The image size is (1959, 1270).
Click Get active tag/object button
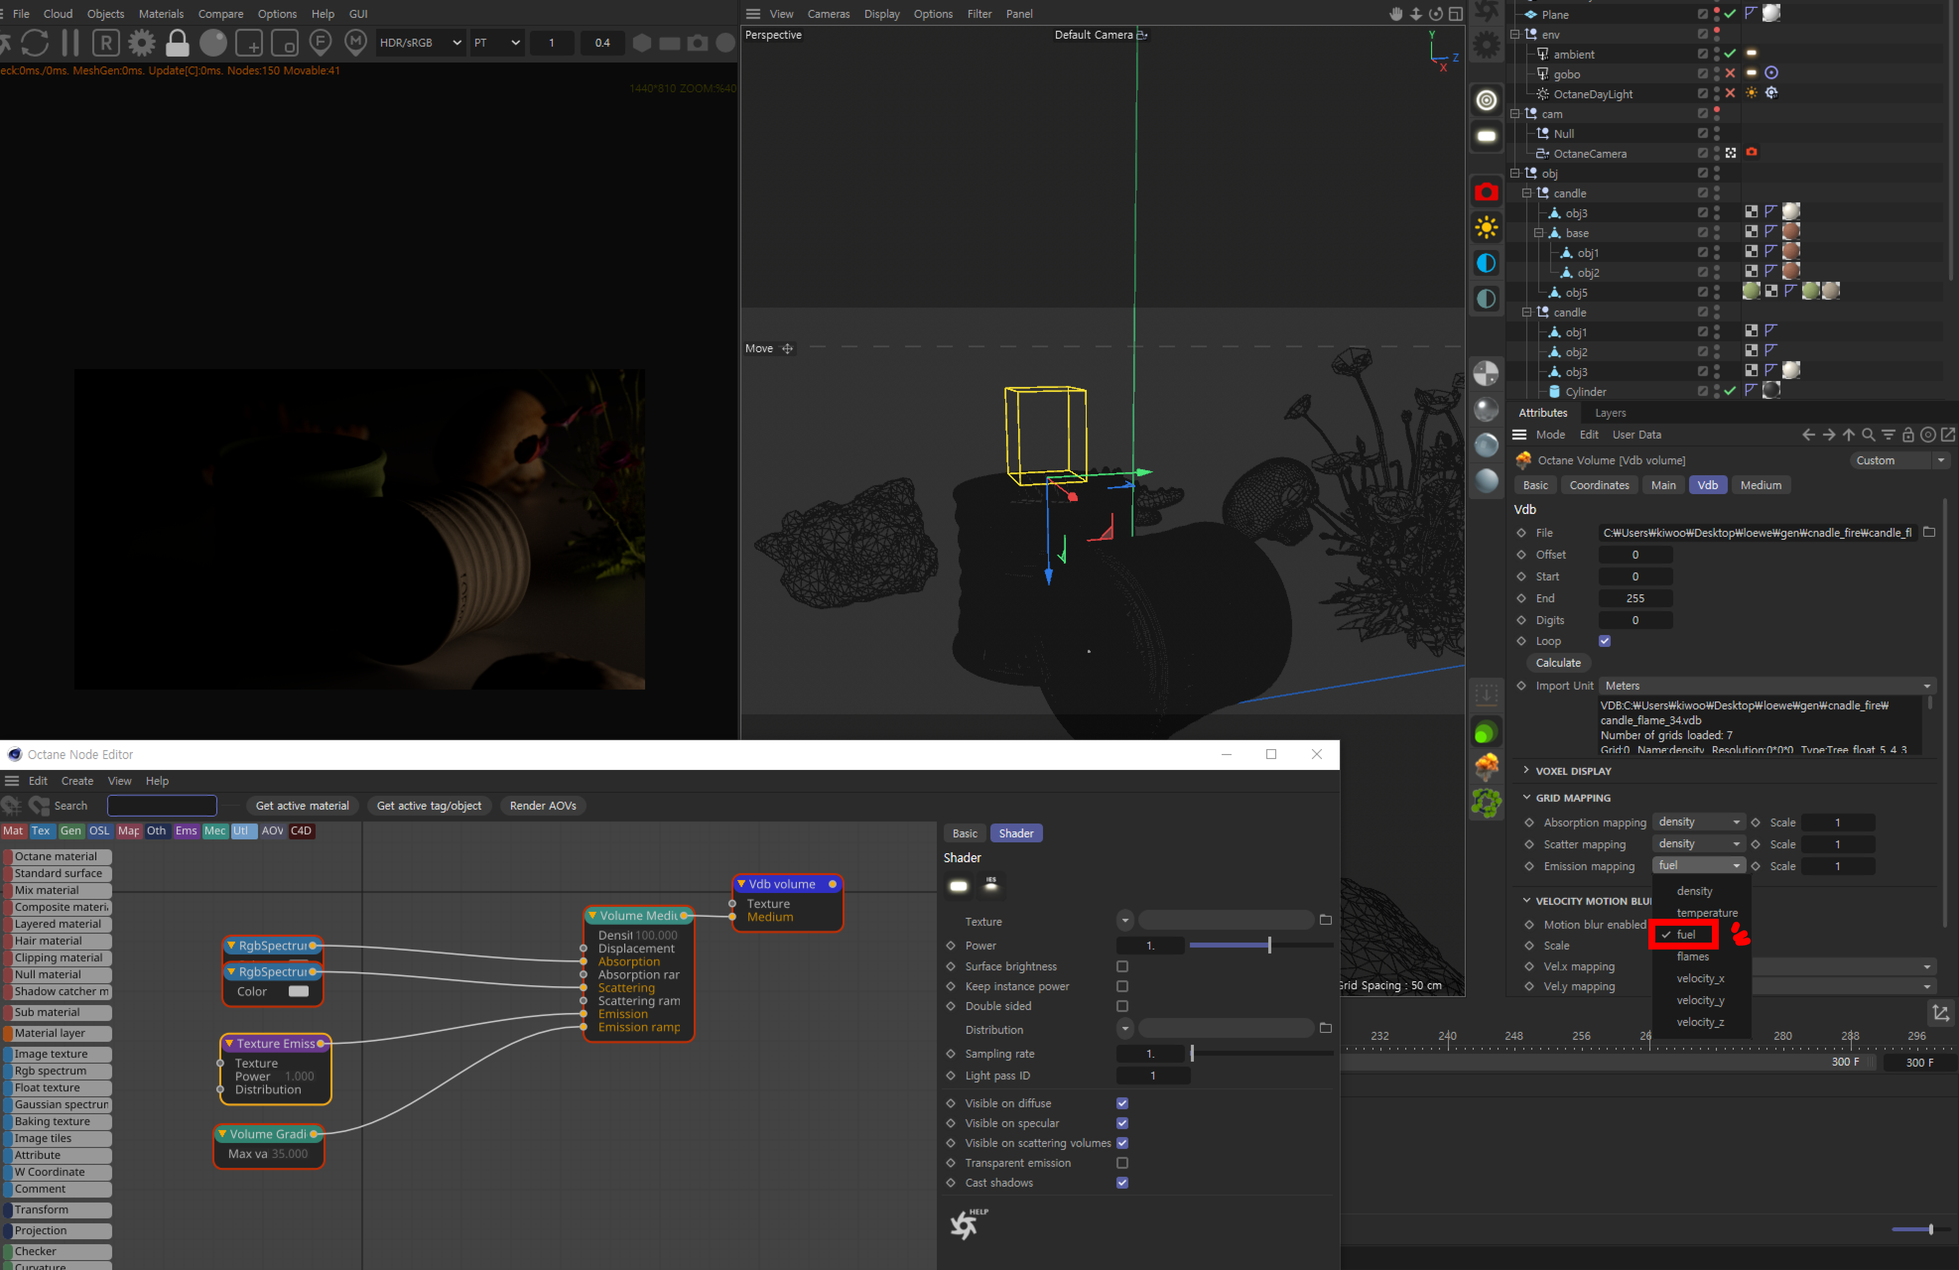click(429, 806)
